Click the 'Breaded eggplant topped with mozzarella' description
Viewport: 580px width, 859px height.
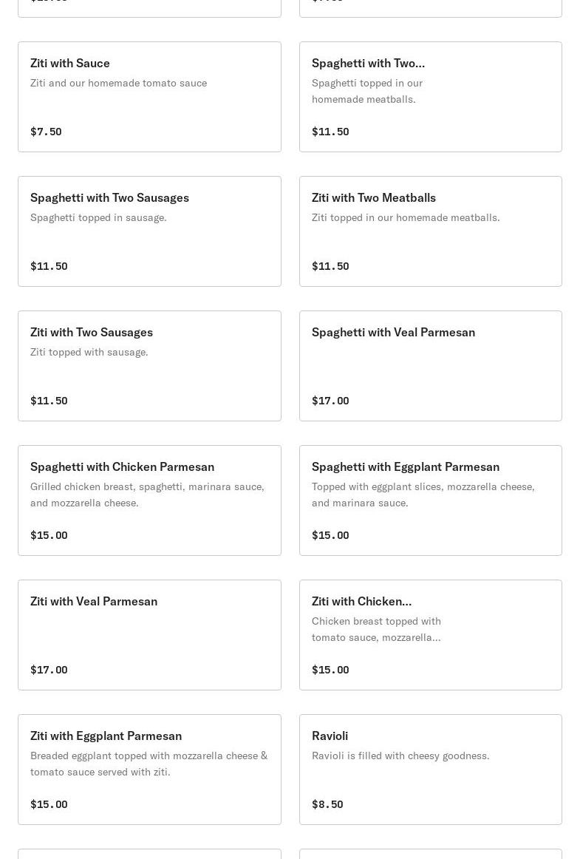(149, 764)
